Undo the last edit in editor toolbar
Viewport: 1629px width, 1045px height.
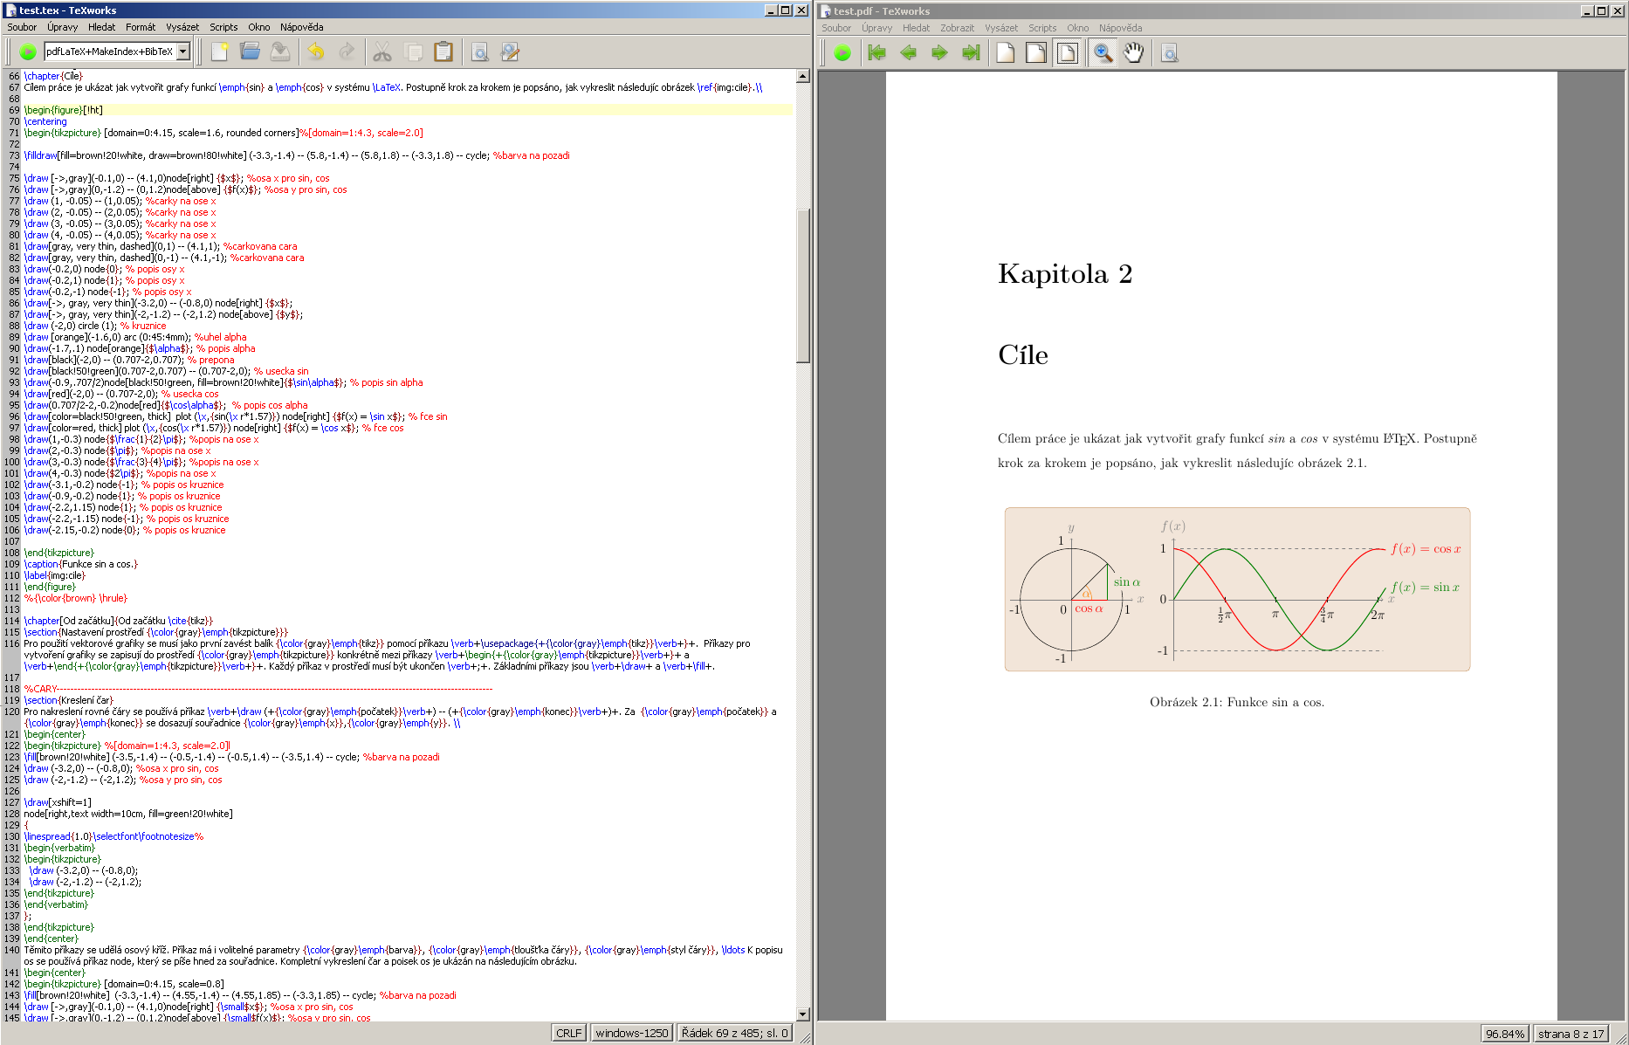tap(316, 52)
